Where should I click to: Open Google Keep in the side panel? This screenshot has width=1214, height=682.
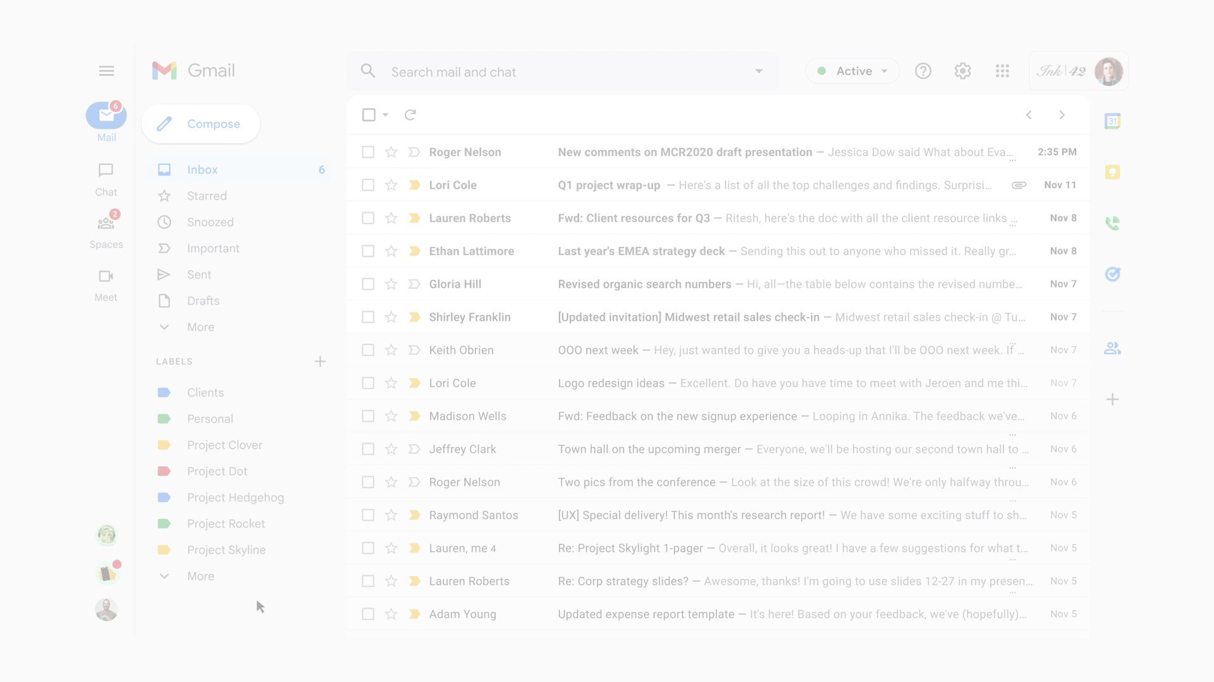(1112, 172)
